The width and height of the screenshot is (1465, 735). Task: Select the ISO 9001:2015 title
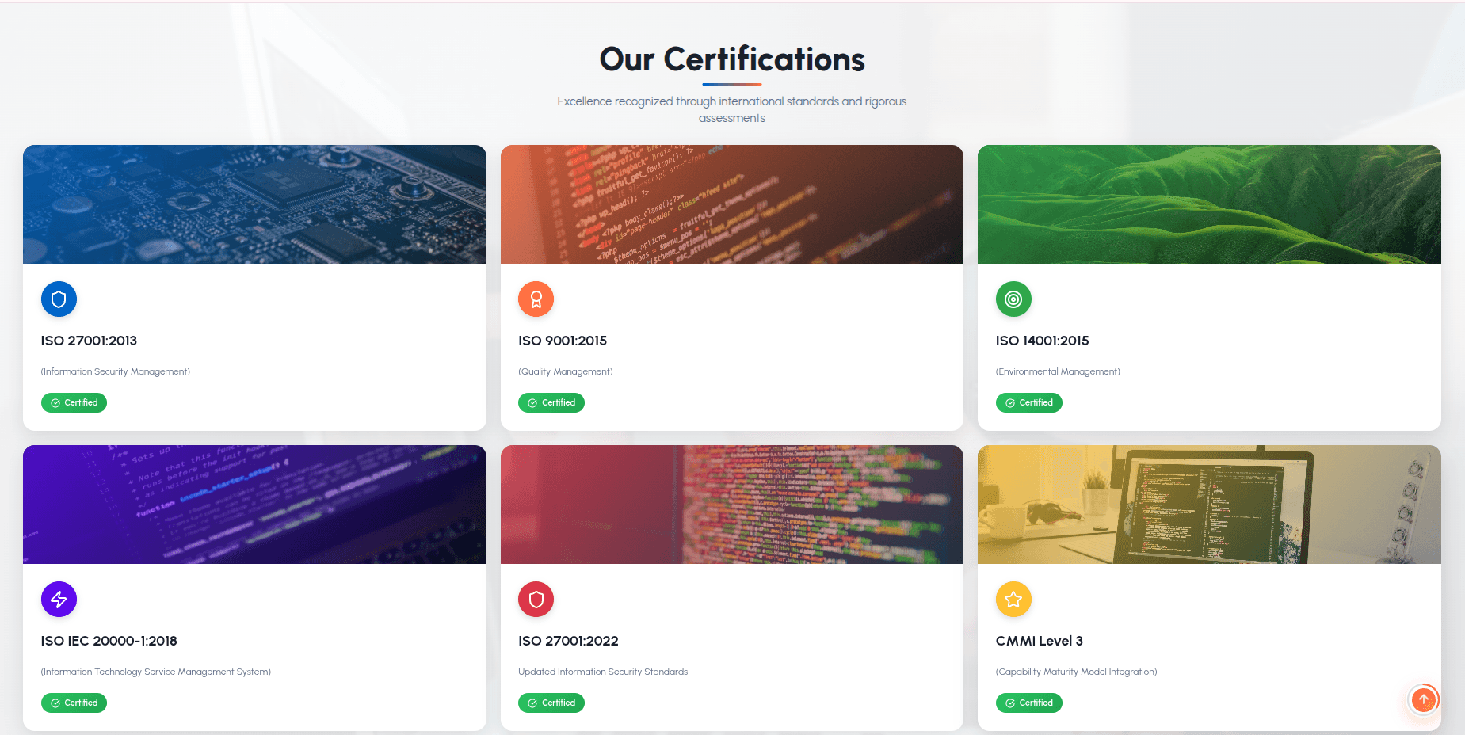point(563,341)
